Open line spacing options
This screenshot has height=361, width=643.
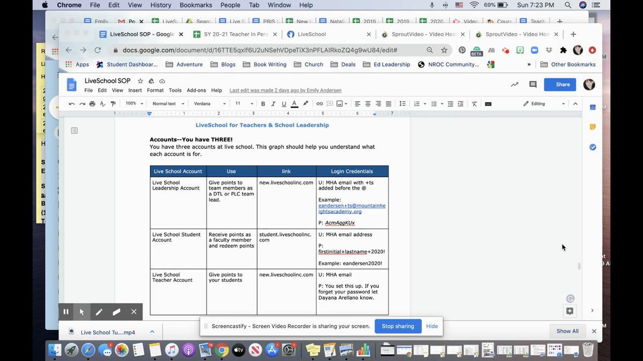(x=402, y=104)
